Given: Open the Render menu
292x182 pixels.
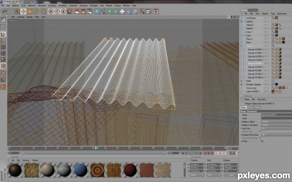Looking at the screenshot, I should [x=109, y=5].
